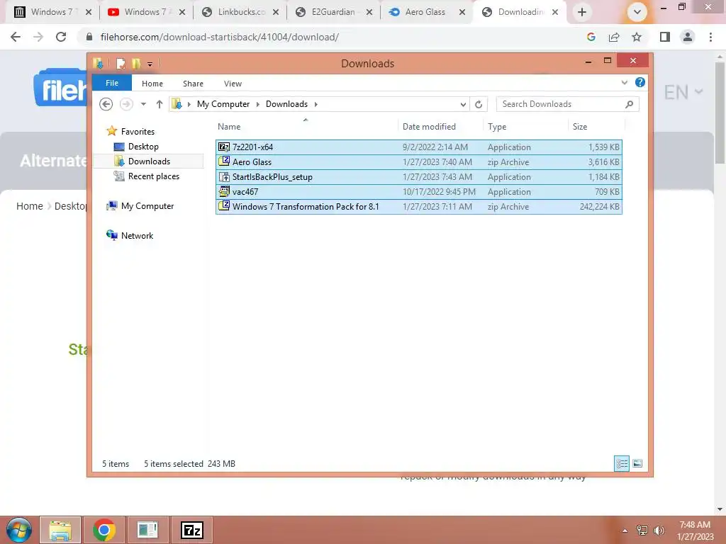Click the volume speaker tray icon

(x=659, y=530)
